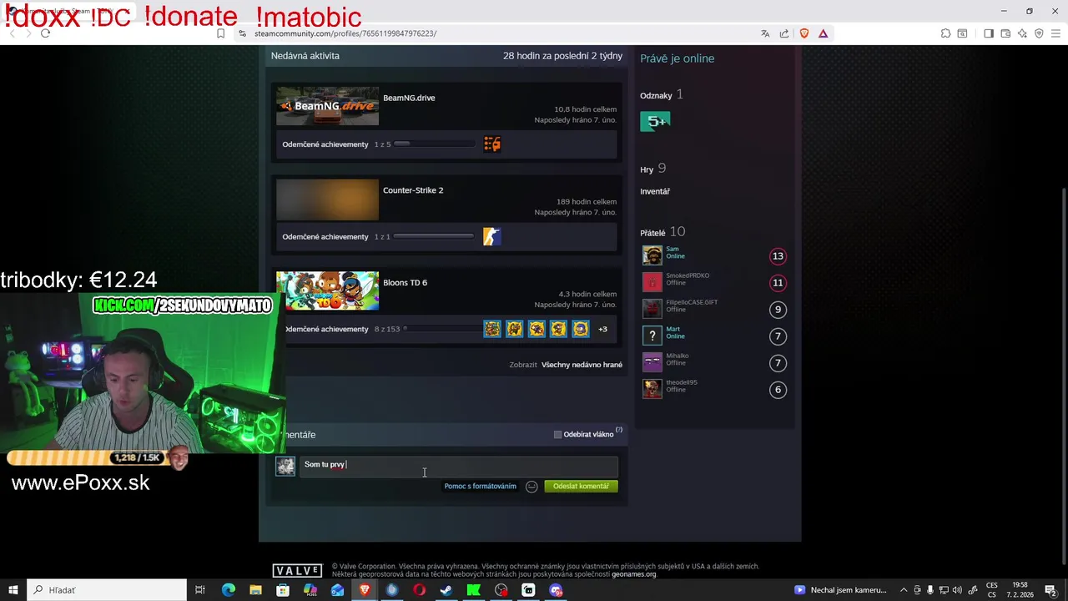The image size is (1068, 601).
Task: Open Opera browser from taskbar
Action: (x=419, y=590)
